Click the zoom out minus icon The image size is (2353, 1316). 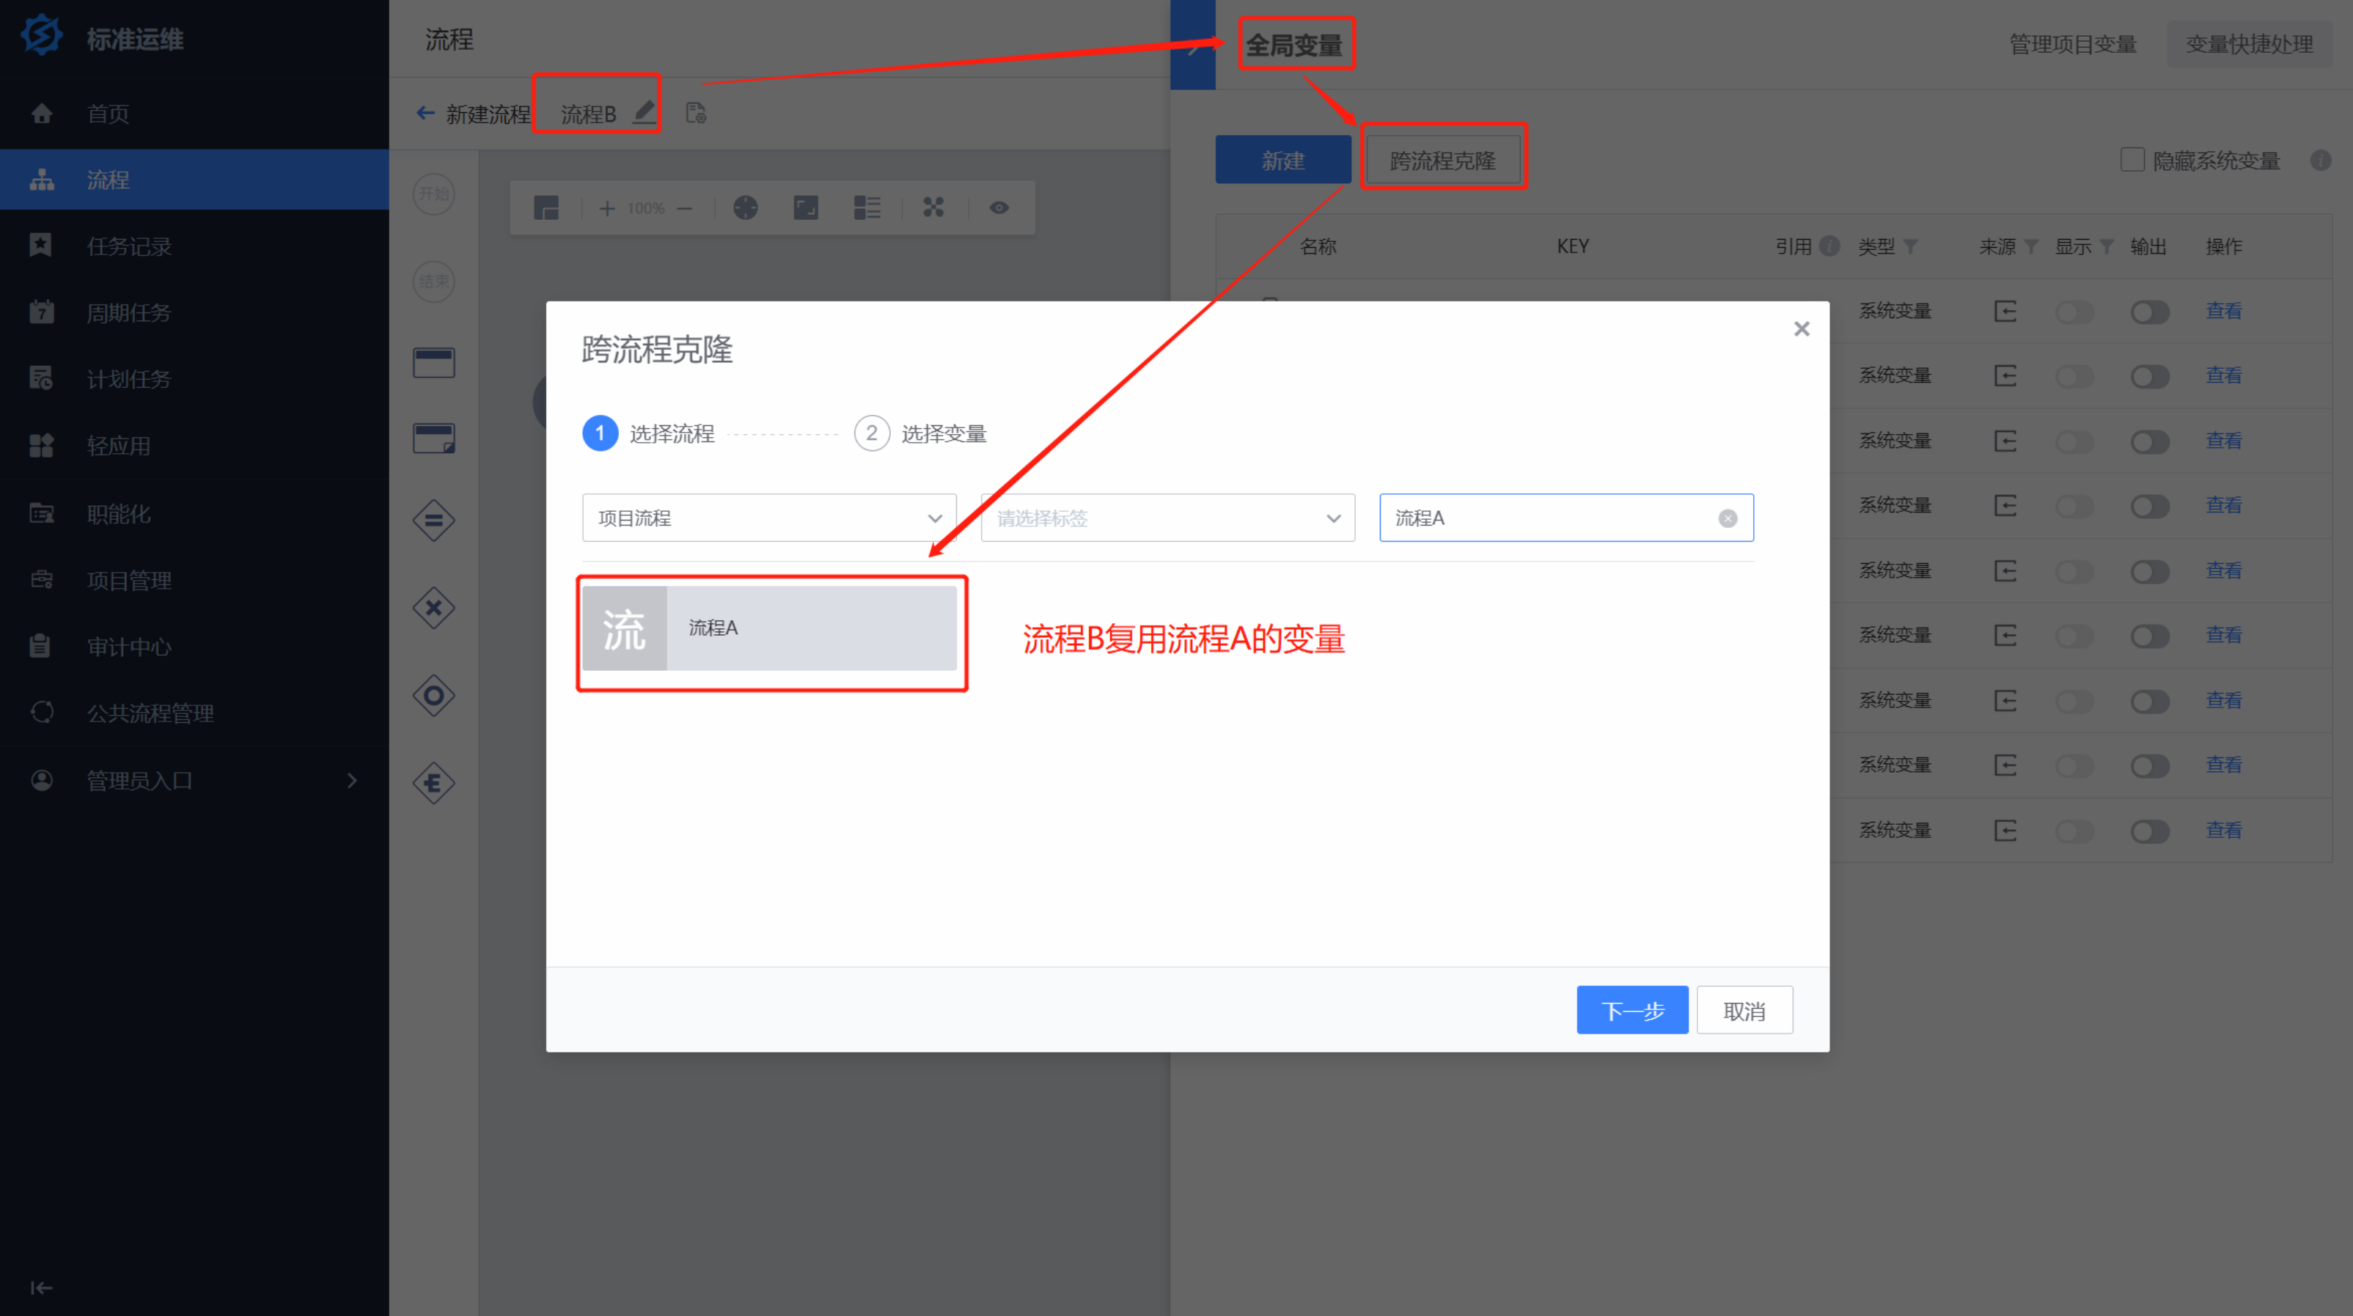pos(684,208)
